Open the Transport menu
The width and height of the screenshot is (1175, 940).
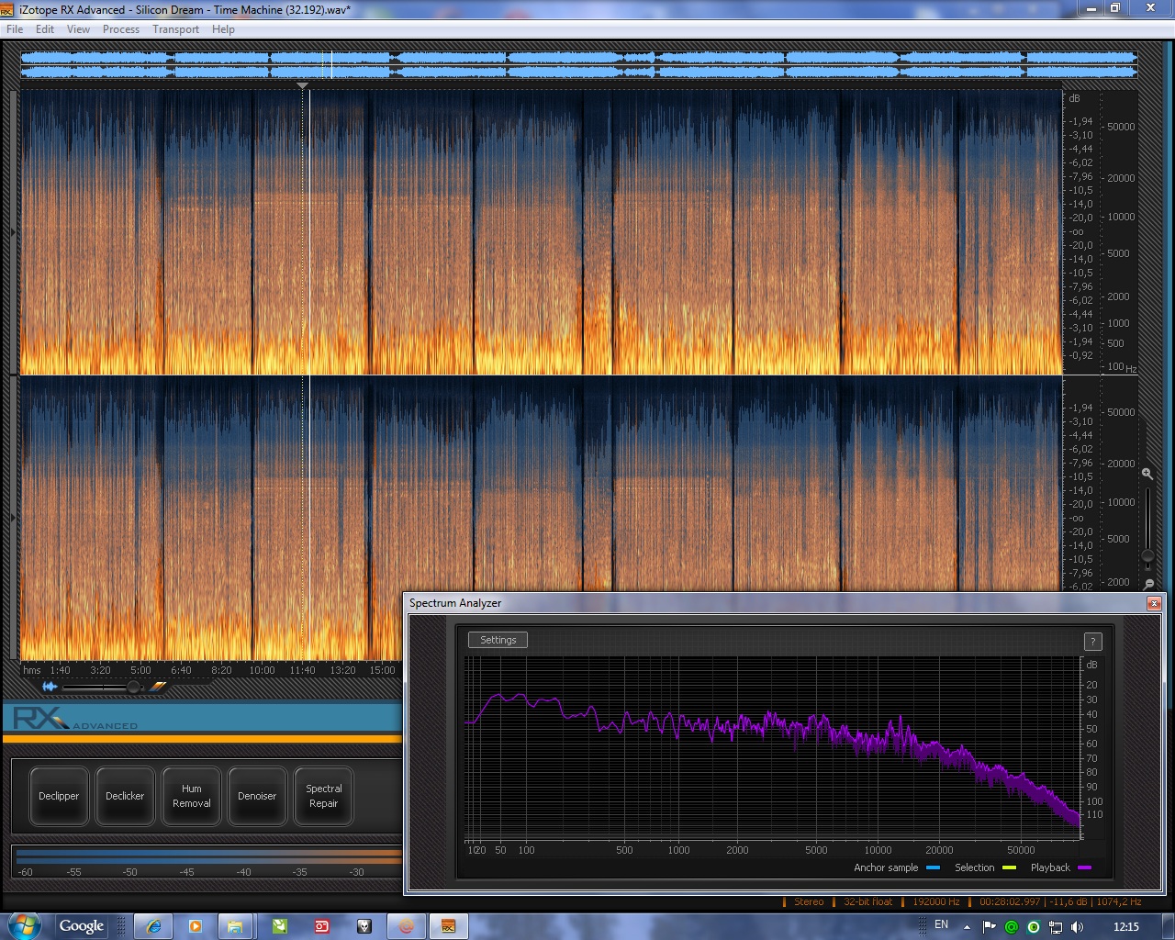coord(175,29)
